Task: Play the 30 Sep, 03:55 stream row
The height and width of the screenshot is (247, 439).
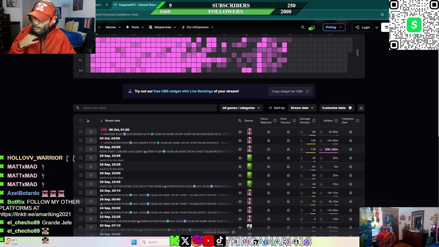Action: [91, 149]
